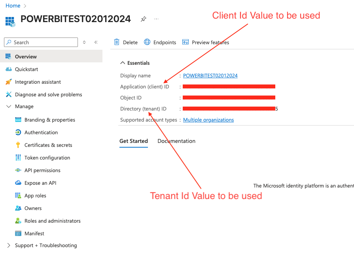Click the Endpoints globe icon

(147, 42)
